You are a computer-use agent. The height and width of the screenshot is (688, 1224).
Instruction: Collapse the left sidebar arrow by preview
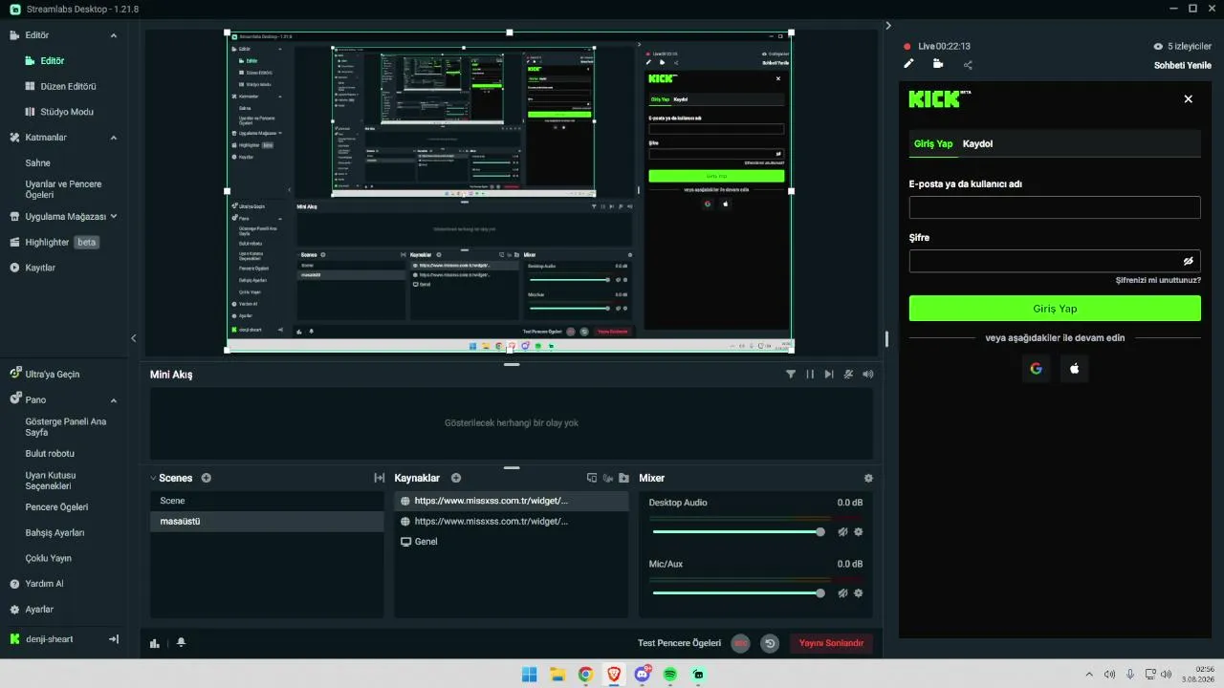pyautogui.click(x=134, y=338)
